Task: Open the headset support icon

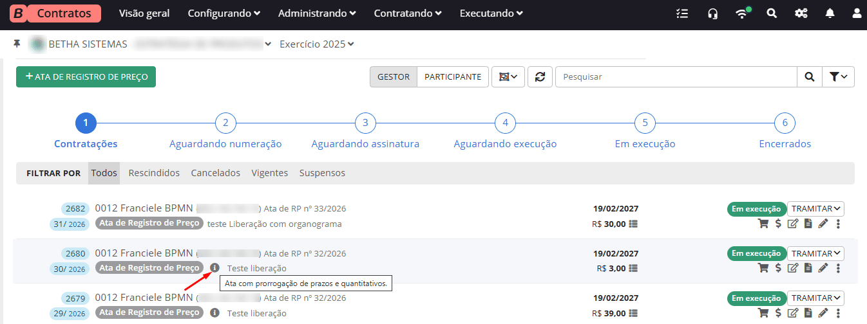Action: 712,14
